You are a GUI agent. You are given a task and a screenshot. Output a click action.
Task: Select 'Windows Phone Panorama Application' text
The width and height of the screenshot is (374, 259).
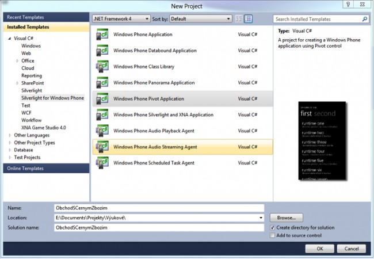[154, 82]
